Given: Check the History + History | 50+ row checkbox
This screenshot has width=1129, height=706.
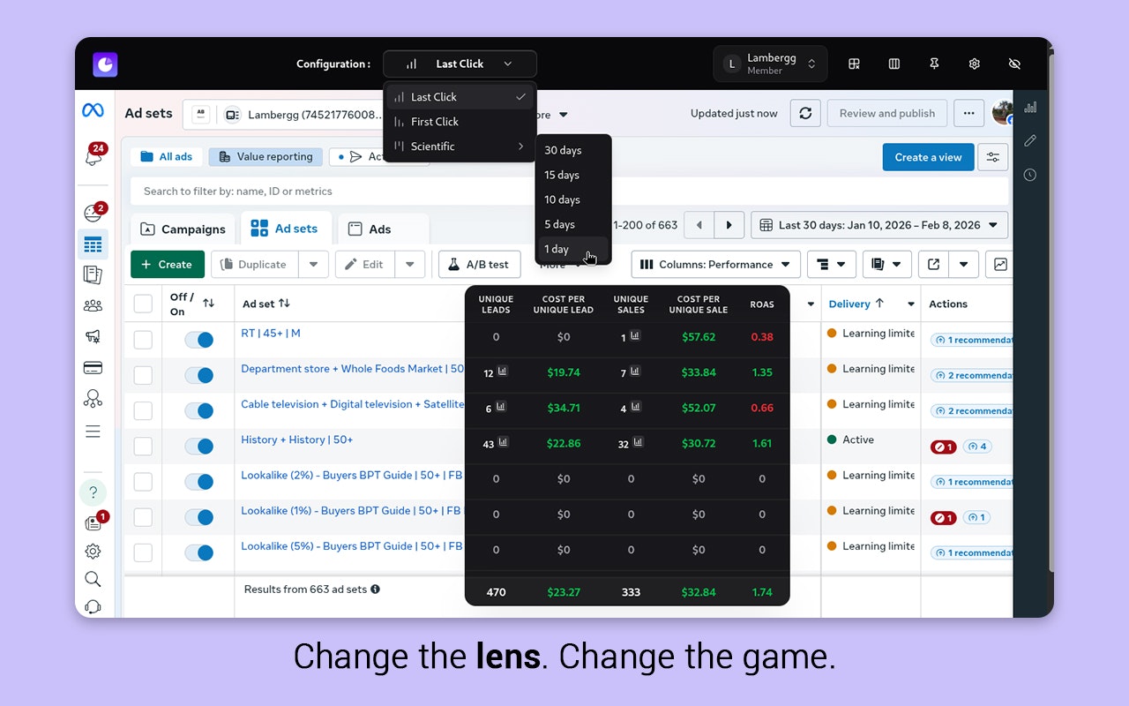Looking at the screenshot, I should pyautogui.click(x=142, y=446).
